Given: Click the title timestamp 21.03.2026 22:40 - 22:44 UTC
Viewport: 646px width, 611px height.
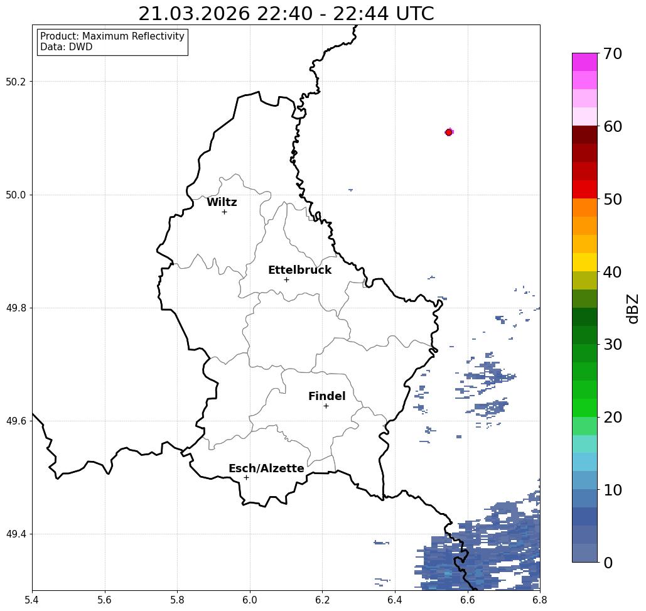Looking at the screenshot, I should [x=286, y=14].
